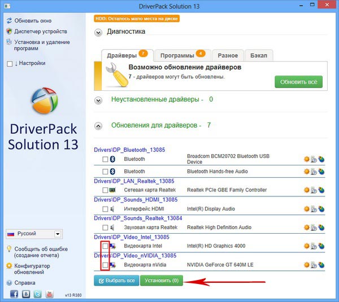Open Drivers\DP_Video_Intel_13085 folder link

coord(132,237)
